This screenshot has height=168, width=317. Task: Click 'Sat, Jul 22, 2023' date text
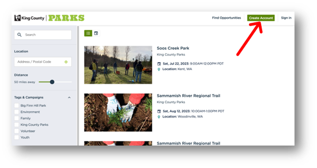(176, 64)
